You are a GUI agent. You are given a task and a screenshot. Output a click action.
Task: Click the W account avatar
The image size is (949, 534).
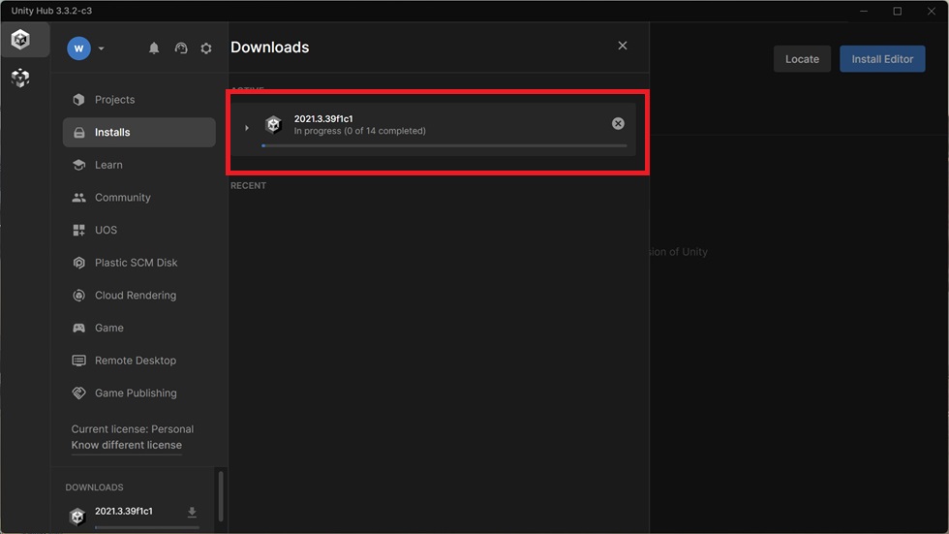(78, 48)
